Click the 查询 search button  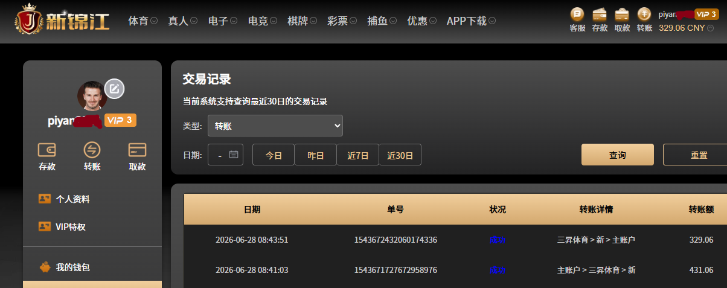(618, 155)
